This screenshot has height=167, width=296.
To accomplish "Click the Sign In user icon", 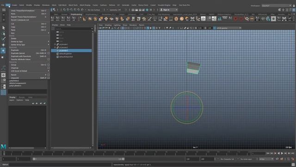I will coord(161,10).
